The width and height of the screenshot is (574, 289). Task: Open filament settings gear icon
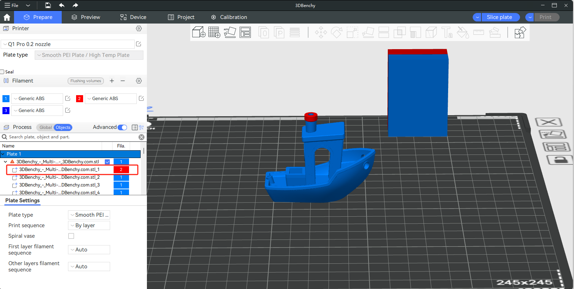tap(139, 81)
